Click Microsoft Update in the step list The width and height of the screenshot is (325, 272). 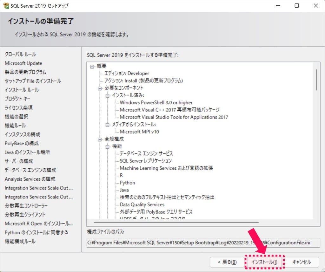click(x=23, y=63)
